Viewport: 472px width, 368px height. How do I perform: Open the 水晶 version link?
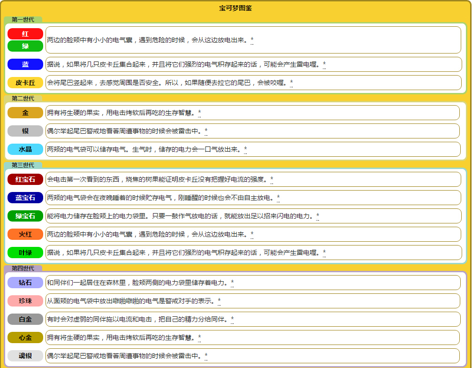coord(25,149)
